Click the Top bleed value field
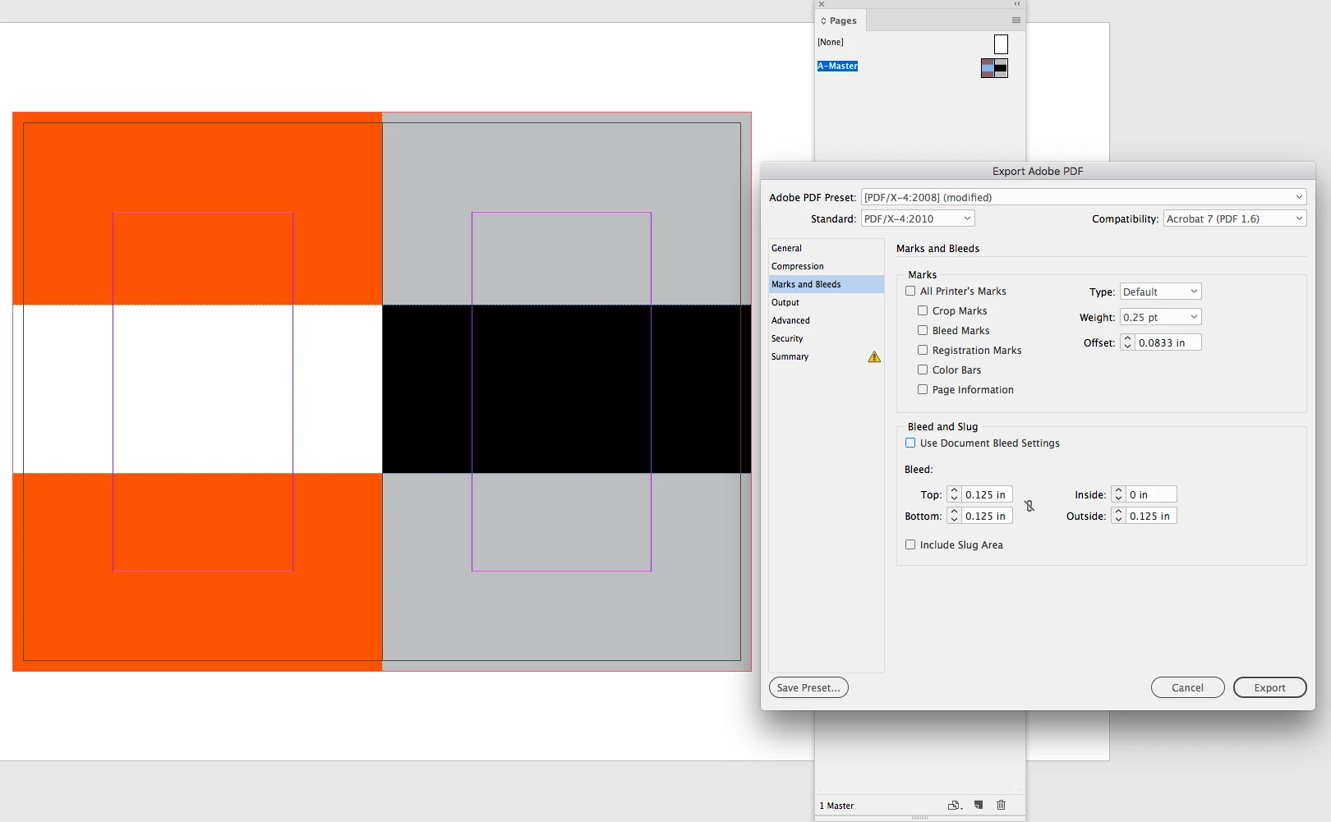The width and height of the screenshot is (1331, 822). [x=987, y=494]
